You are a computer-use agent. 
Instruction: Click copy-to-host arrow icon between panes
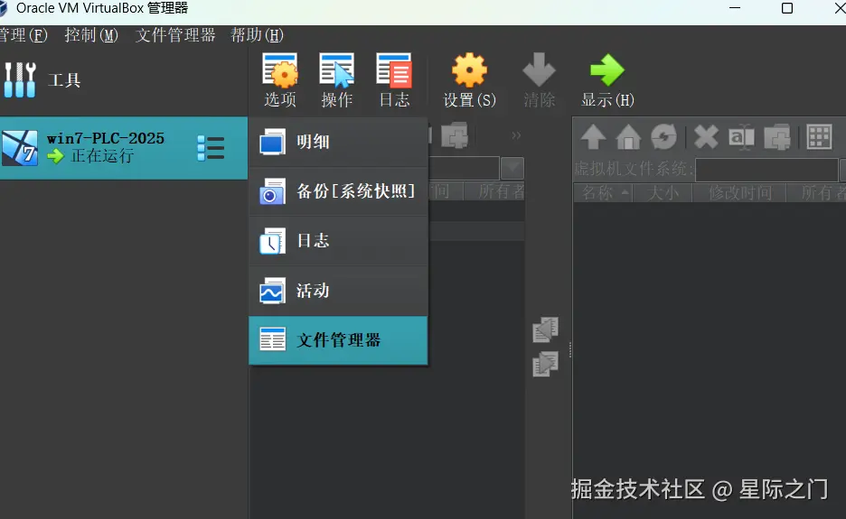(545, 329)
